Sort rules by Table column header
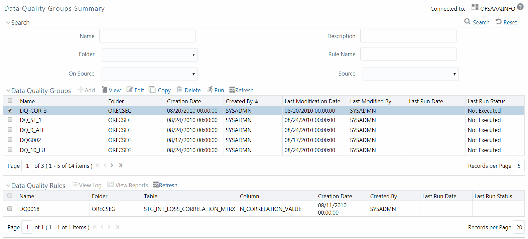Screen dimensions: 528x239 point(151,196)
